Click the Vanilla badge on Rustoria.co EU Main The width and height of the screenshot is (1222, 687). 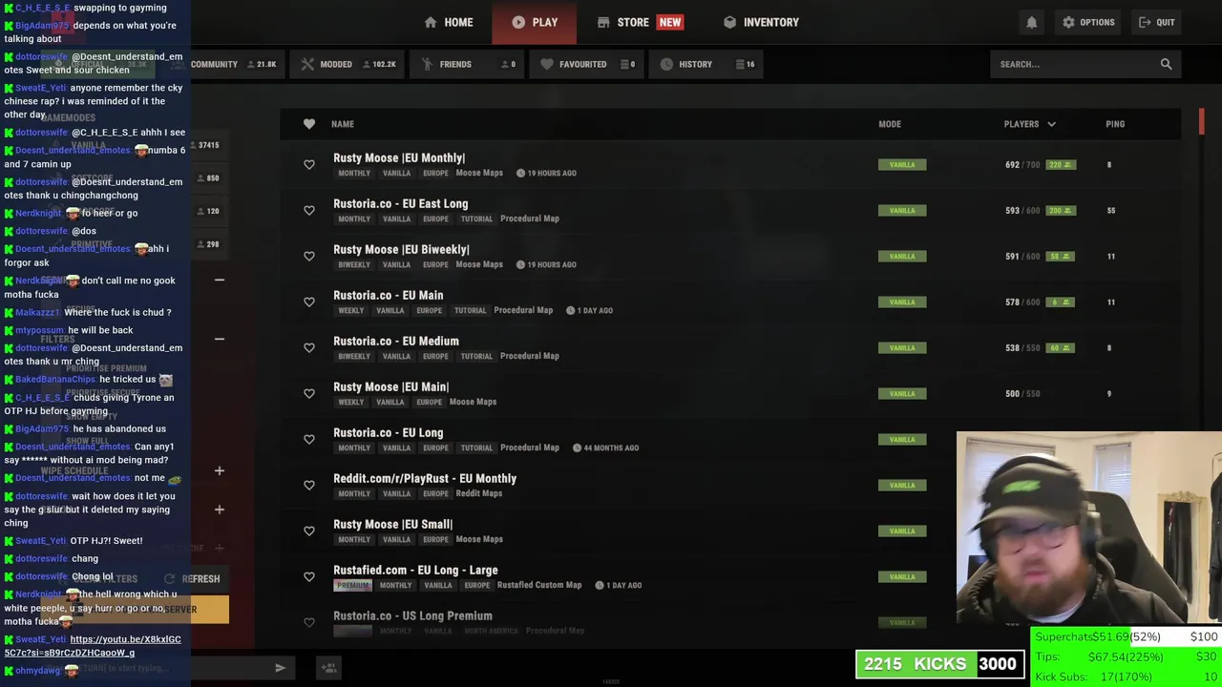click(902, 302)
